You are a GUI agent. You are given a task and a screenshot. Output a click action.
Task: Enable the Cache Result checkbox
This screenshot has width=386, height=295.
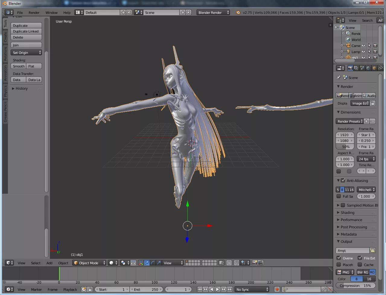pos(360,265)
